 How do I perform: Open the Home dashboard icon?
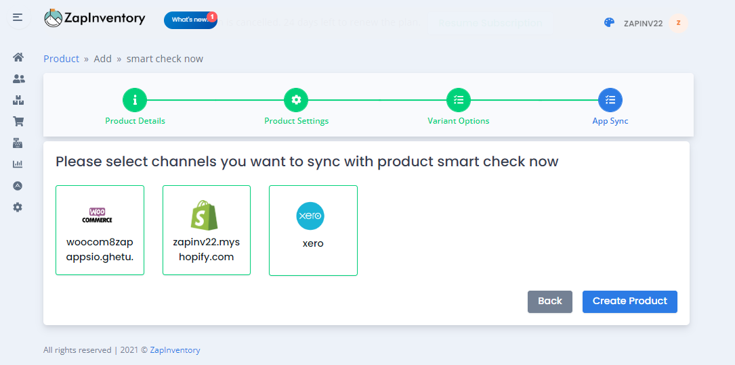click(18, 57)
